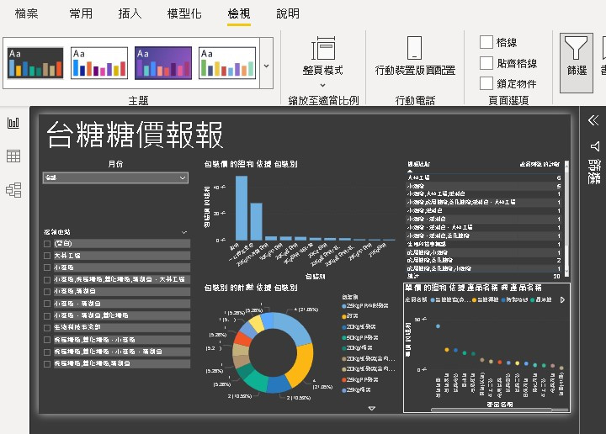The image size is (606, 434).
Task: Open the 說明 tab
Action: point(288,13)
